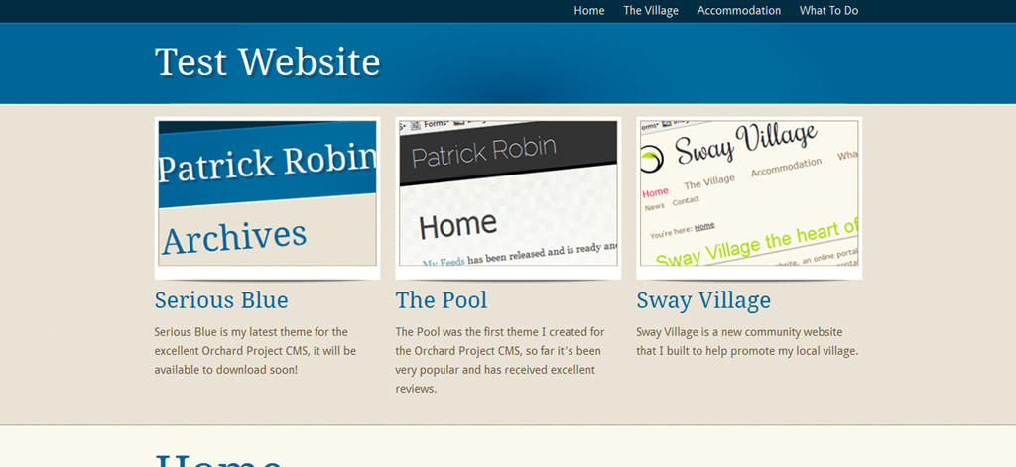This screenshot has width=1016, height=467.
Task: Click the large Home heading at the page bottom
Action: click(219, 458)
